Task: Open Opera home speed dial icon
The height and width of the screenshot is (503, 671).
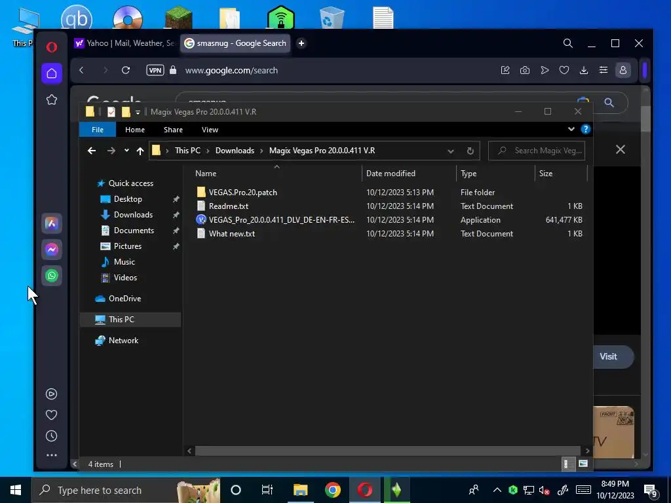Action: pyautogui.click(x=52, y=73)
